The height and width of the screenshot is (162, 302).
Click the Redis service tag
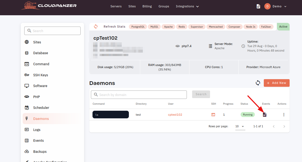point(182,27)
